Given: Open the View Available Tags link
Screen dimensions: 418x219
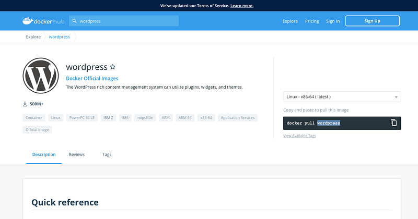Looking at the screenshot, I should point(299,136).
